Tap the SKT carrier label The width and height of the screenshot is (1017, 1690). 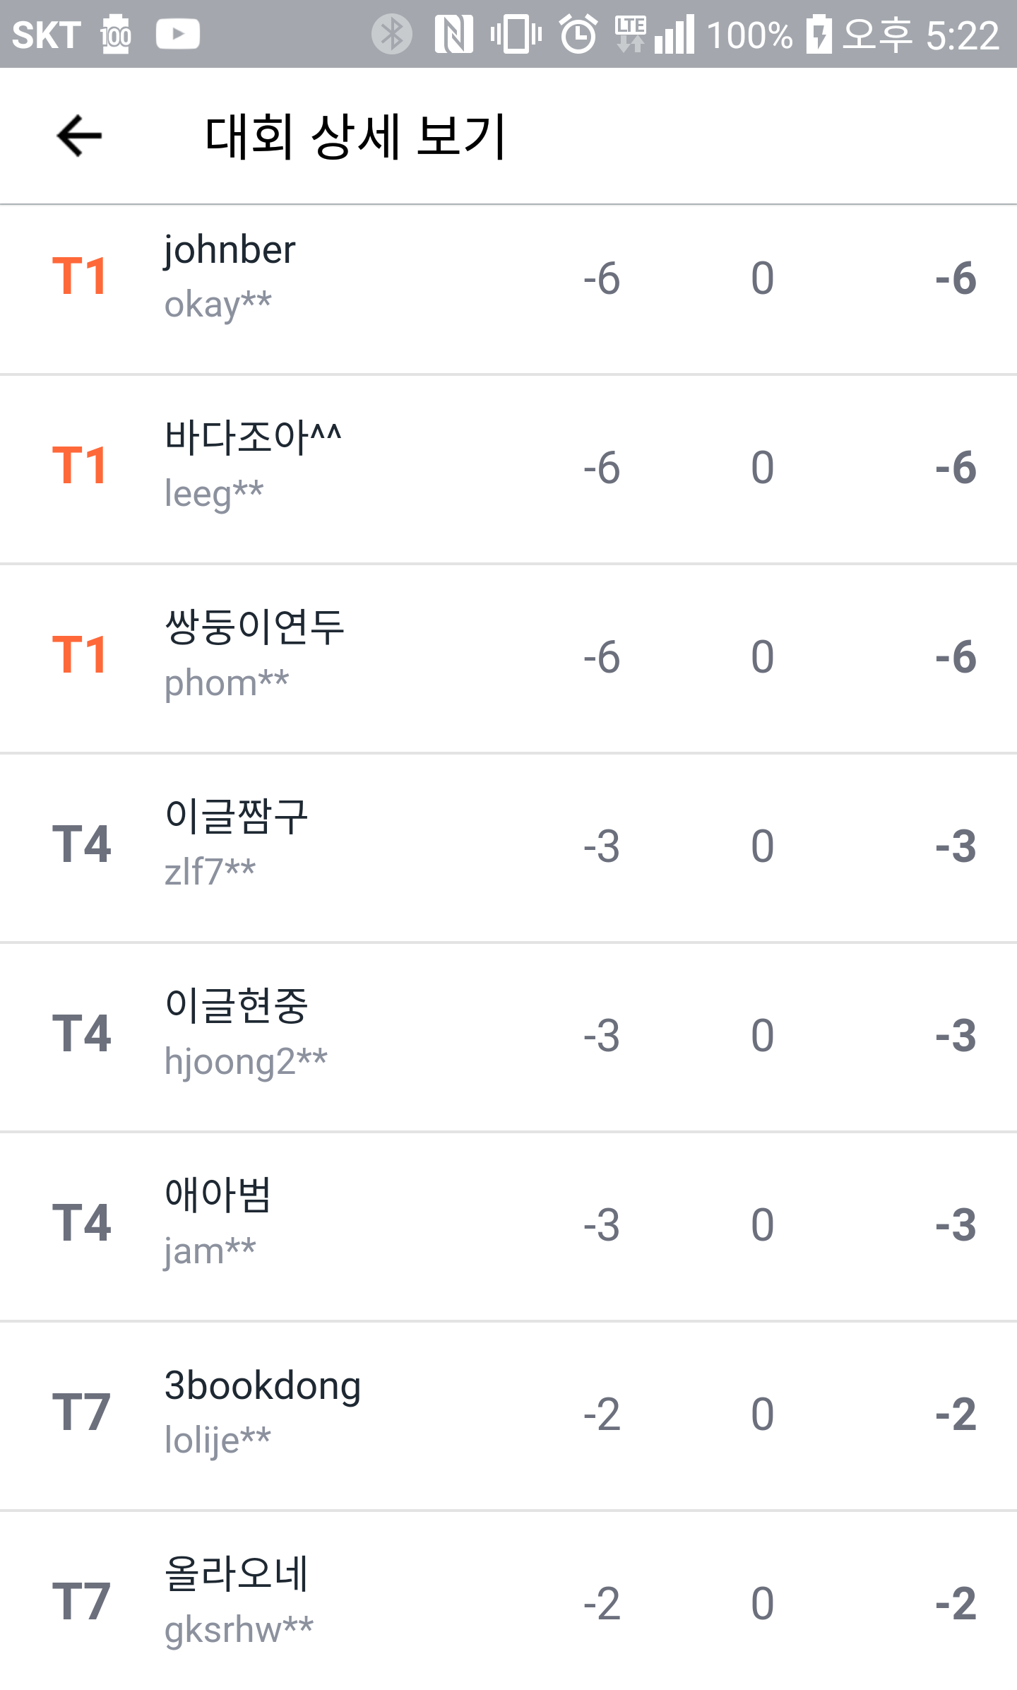(x=47, y=35)
